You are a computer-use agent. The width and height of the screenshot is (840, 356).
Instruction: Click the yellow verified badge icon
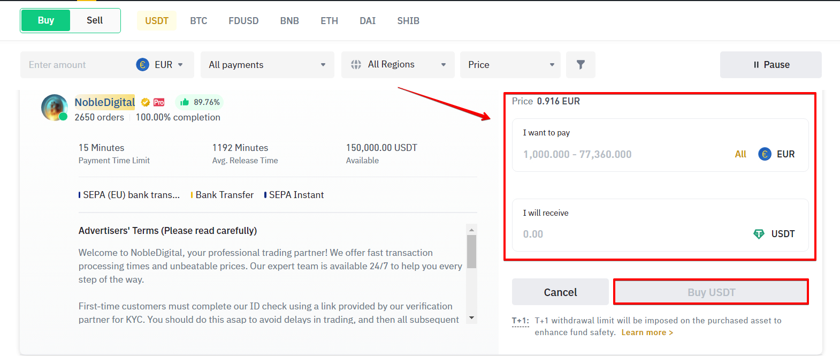pyautogui.click(x=145, y=102)
